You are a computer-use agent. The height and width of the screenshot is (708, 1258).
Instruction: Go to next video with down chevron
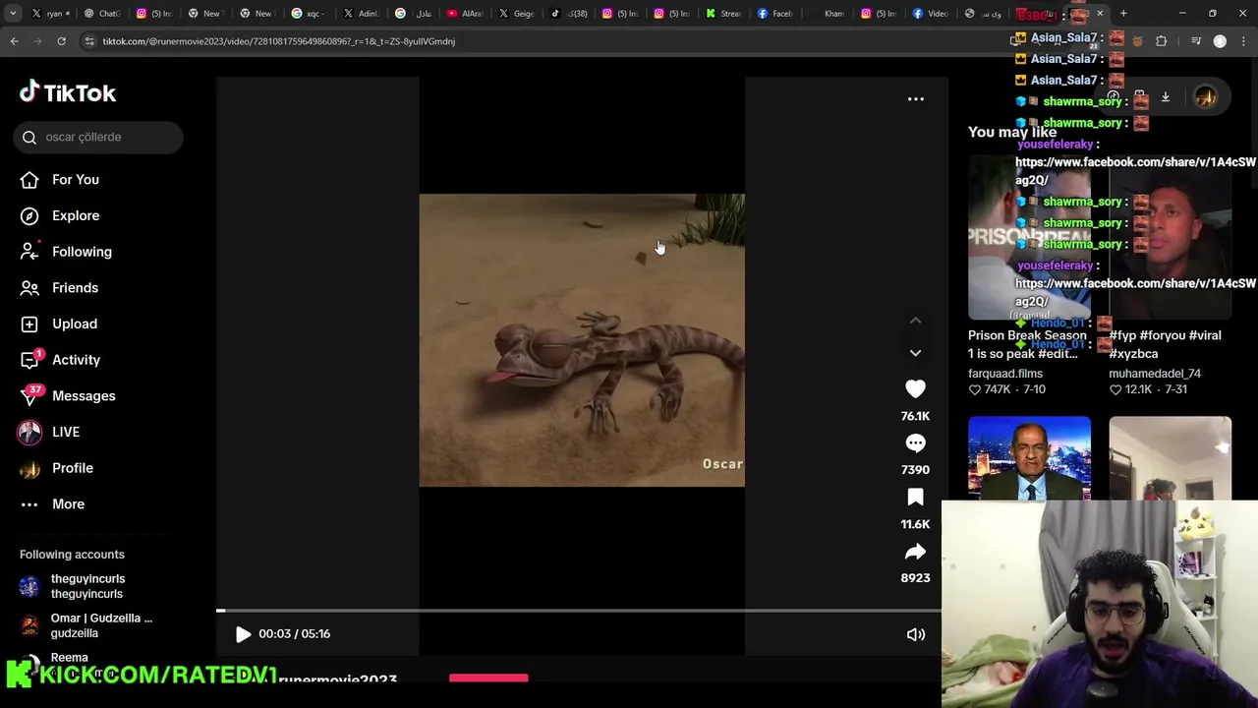(x=915, y=353)
